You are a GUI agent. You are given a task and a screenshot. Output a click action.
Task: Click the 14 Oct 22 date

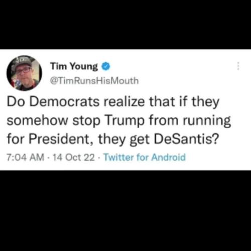tap(74, 157)
